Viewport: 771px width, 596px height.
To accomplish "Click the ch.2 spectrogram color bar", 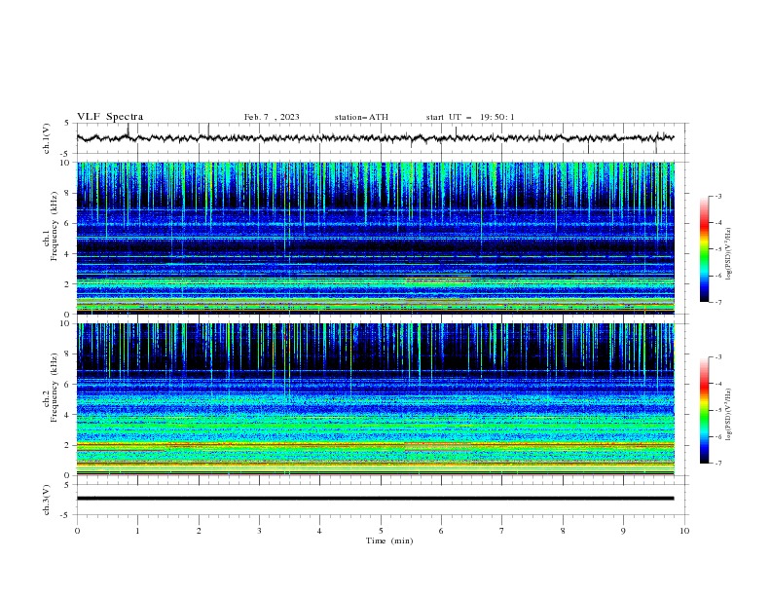I will pos(704,410).
